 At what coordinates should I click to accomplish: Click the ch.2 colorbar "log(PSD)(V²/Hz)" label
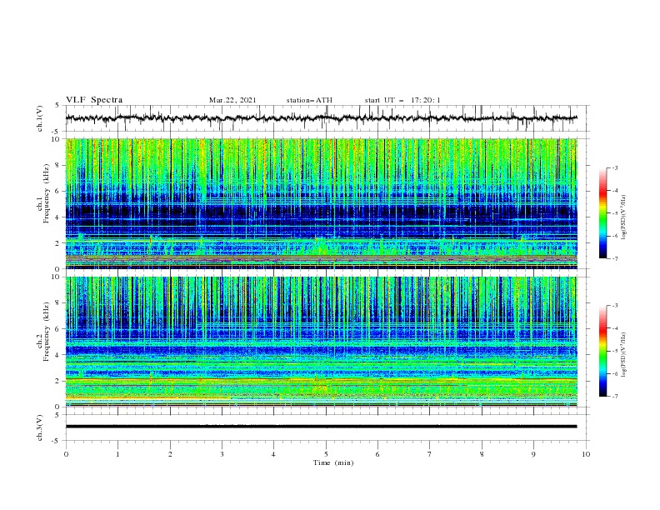click(624, 355)
